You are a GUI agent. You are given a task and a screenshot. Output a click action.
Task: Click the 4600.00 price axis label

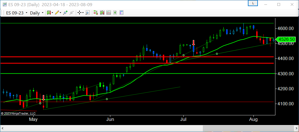click(x=286, y=28)
